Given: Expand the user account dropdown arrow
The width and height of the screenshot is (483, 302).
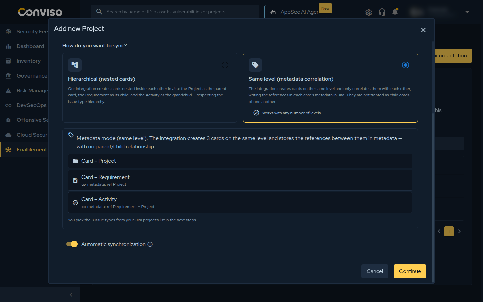Looking at the screenshot, I should click(467, 12).
